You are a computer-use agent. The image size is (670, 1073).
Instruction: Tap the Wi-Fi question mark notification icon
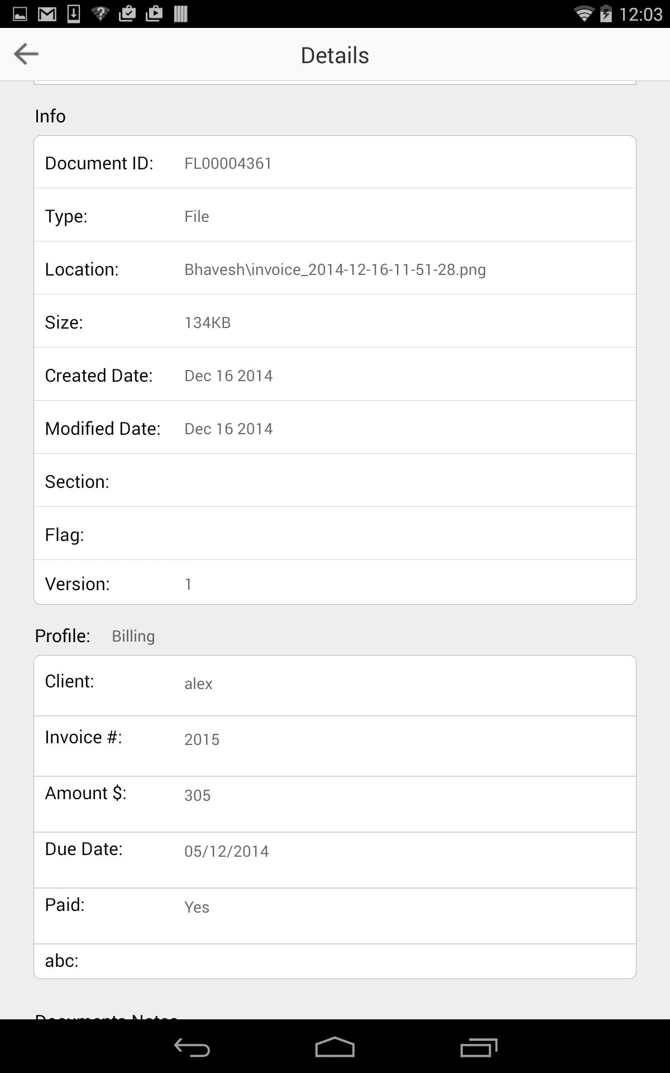pos(100,14)
